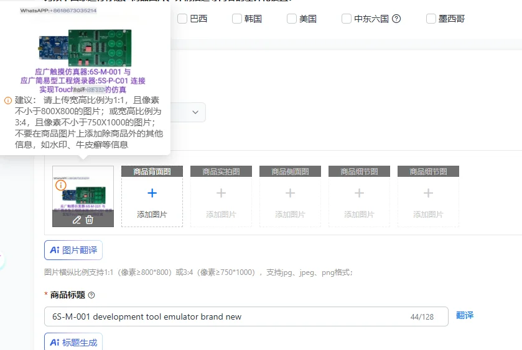Screen dimensions: 522x350
Task: Check the 韩国 country checkbox
Action: 236,19
